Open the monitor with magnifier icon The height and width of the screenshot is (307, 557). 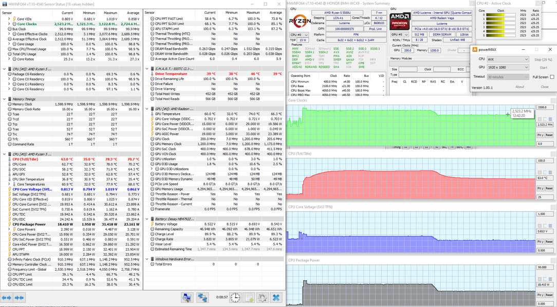coord(187,297)
